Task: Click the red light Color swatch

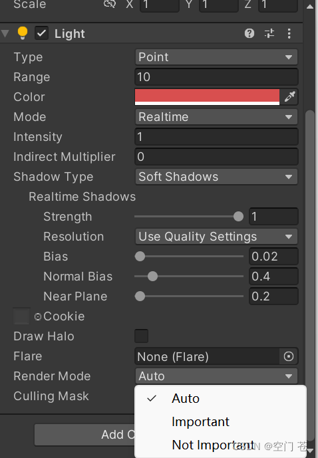Action: [207, 96]
